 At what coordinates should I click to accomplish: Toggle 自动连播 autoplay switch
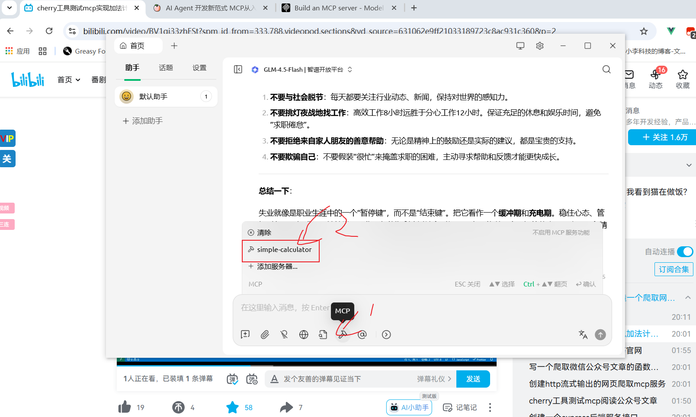tap(685, 251)
